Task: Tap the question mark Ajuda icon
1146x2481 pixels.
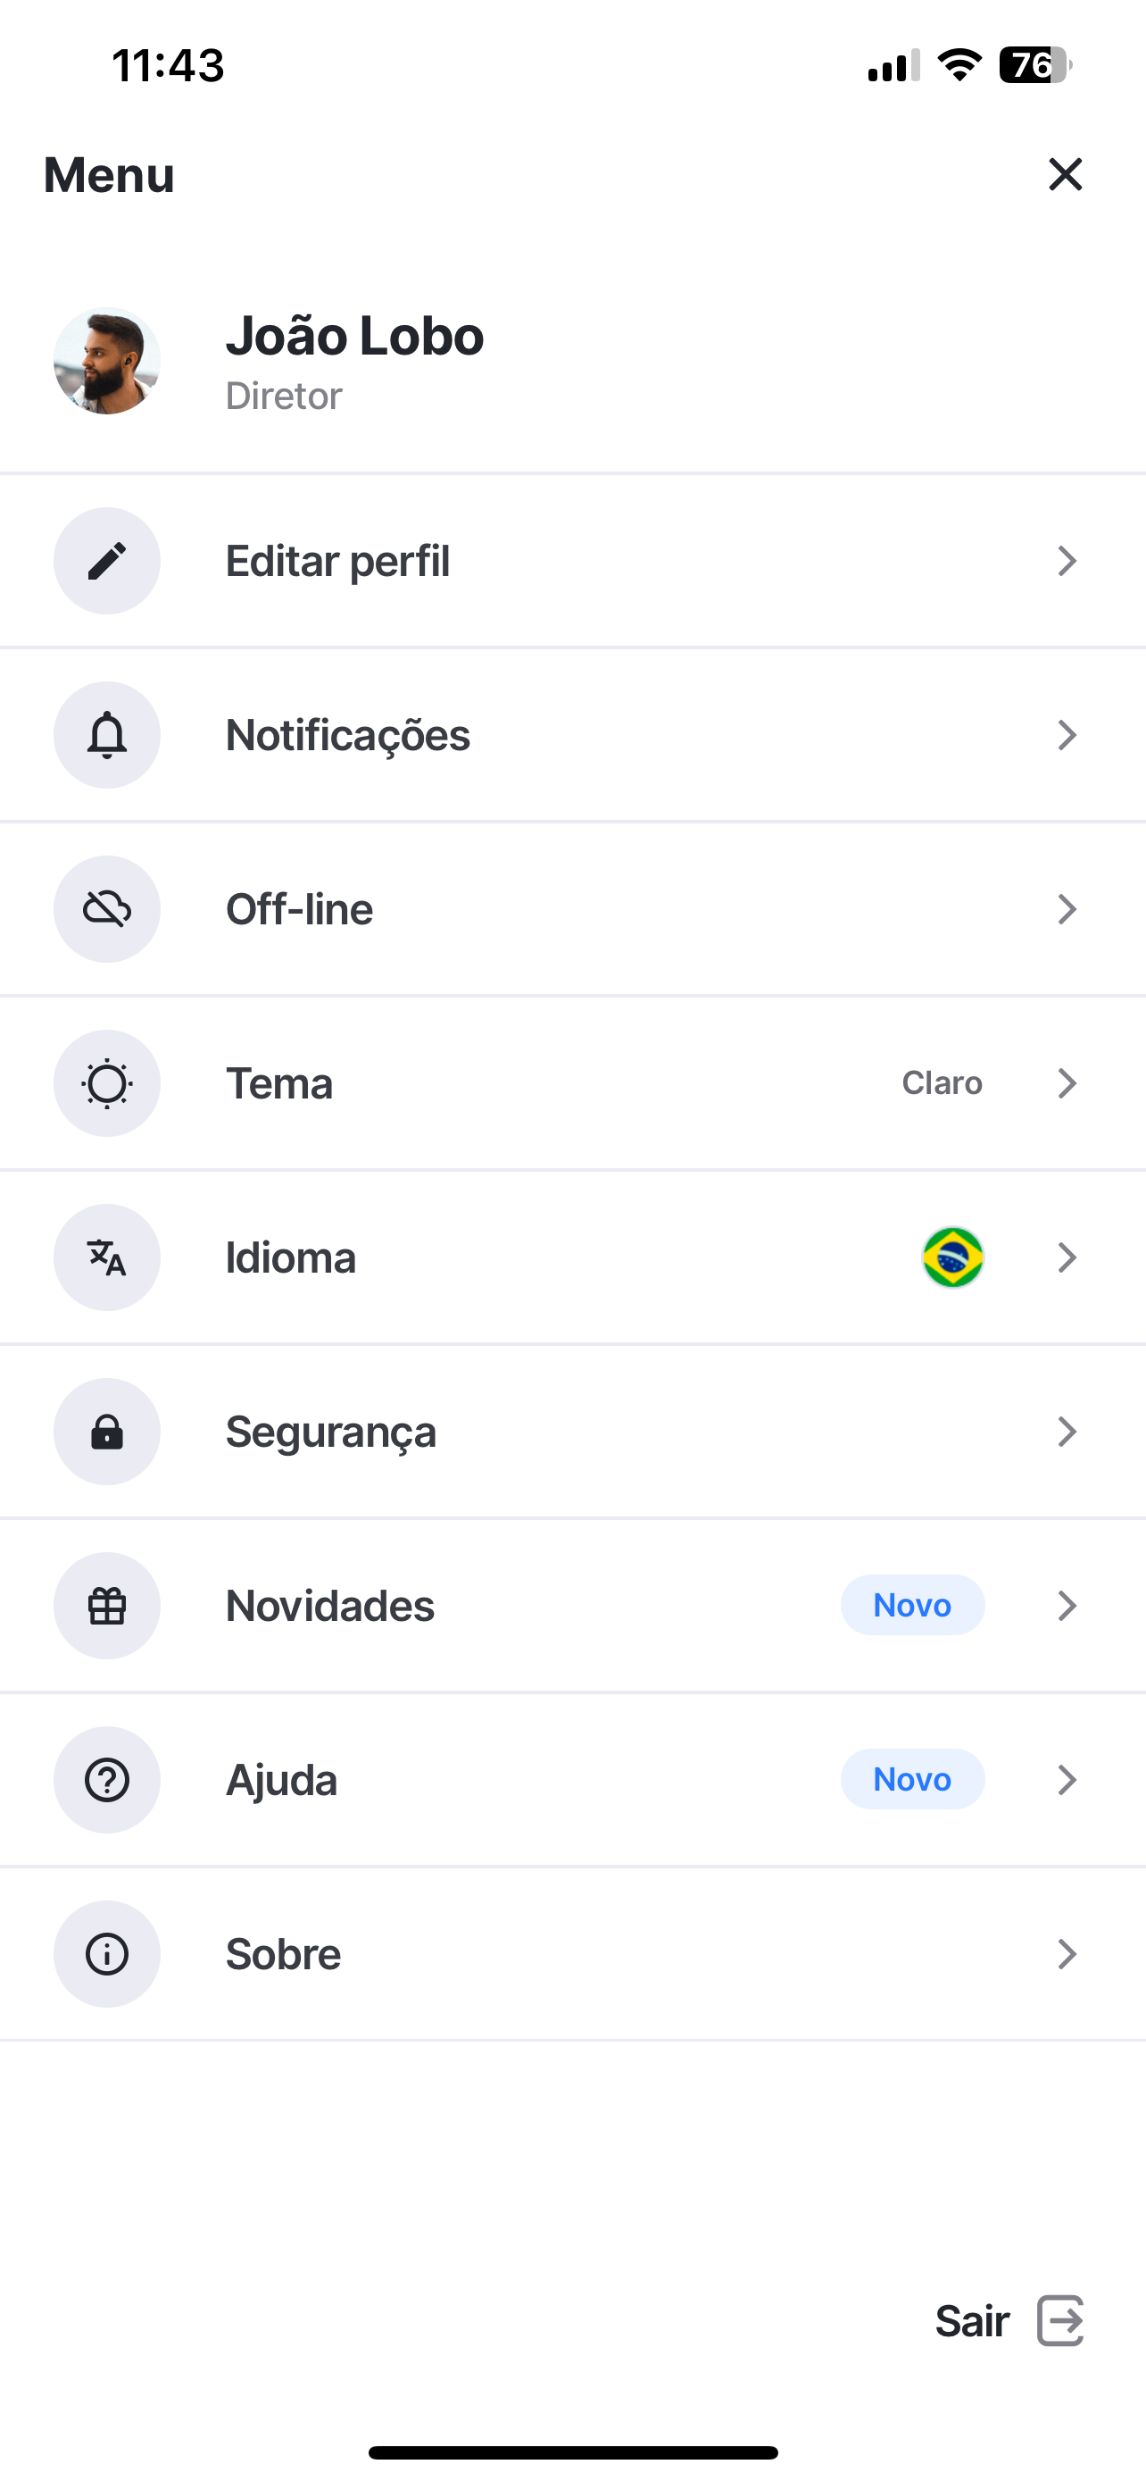Action: click(107, 1780)
